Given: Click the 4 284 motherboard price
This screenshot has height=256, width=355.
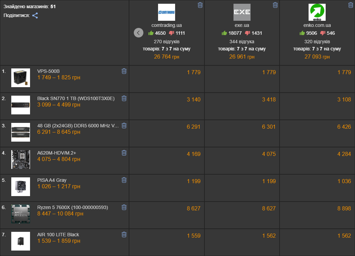Looking at the screenshot, I should (x=344, y=154).
